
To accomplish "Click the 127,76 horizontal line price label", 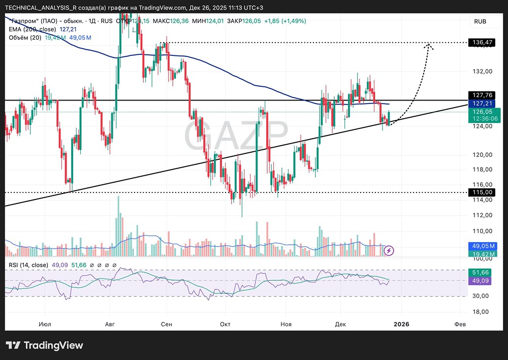I will pyautogui.click(x=482, y=95).
